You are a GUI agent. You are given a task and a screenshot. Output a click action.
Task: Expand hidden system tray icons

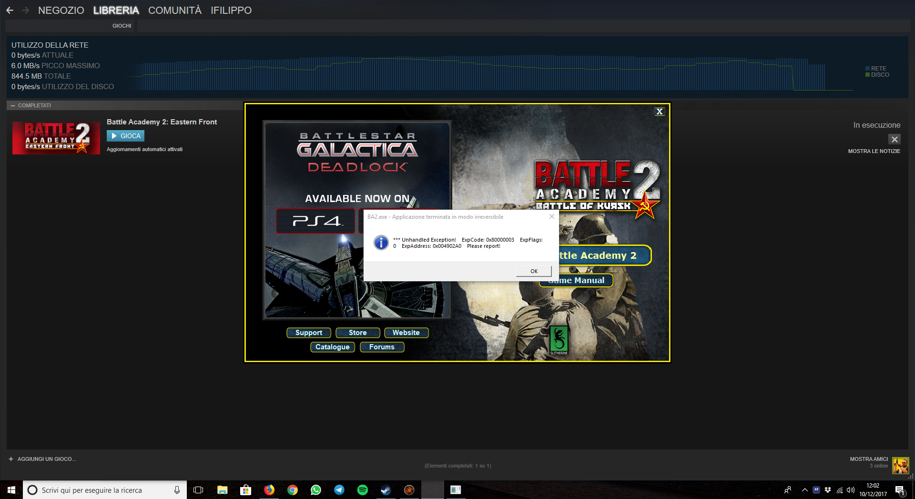click(x=804, y=490)
